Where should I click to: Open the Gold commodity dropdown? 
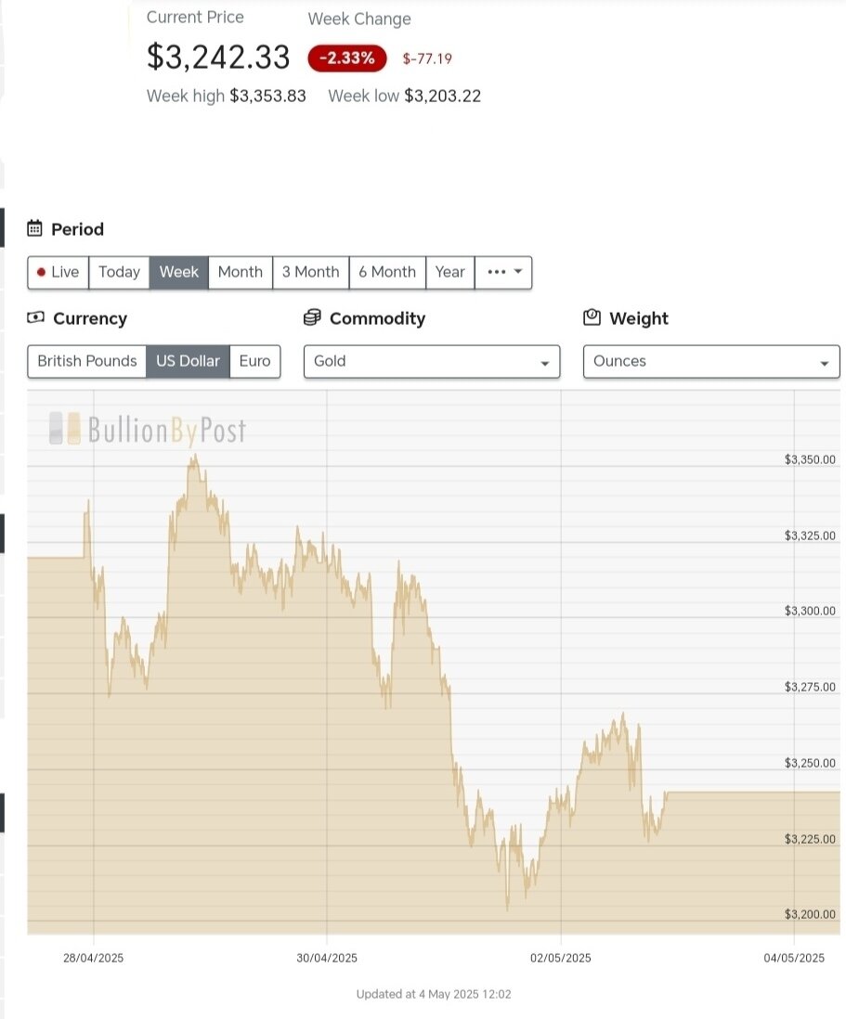[x=432, y=362]
